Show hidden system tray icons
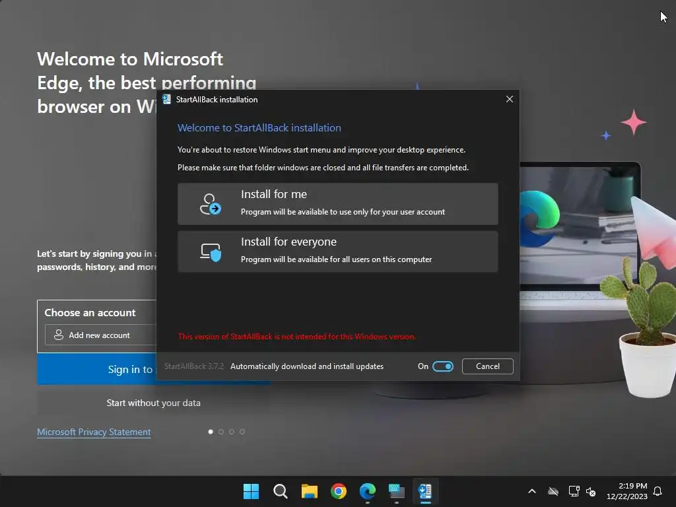Screen dimensions: 676x507 pos(532,491)
